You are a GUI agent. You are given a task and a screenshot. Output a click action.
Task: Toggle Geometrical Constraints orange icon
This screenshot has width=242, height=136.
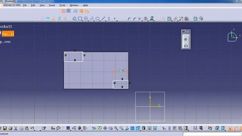pyautogui.click(x=81, y=11)
